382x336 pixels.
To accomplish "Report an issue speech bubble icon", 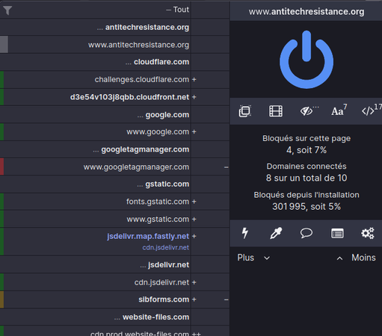I will point(306,233).
